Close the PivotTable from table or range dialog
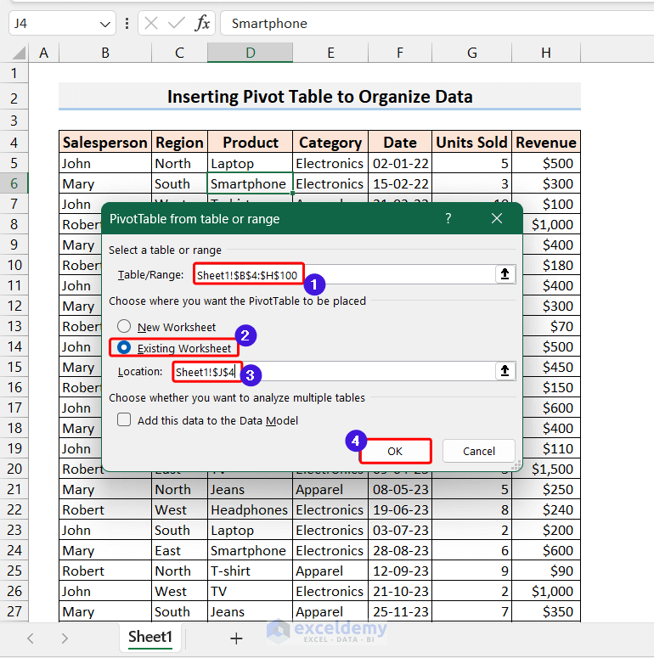 pos(498,219)
